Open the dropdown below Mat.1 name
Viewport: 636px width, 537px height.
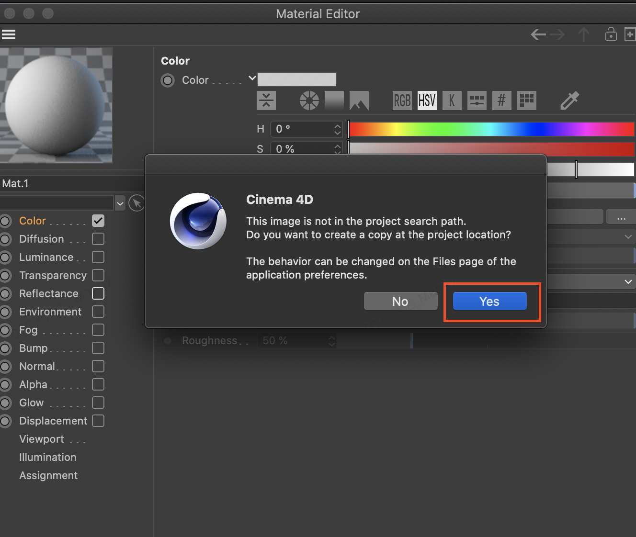(120, 203)
